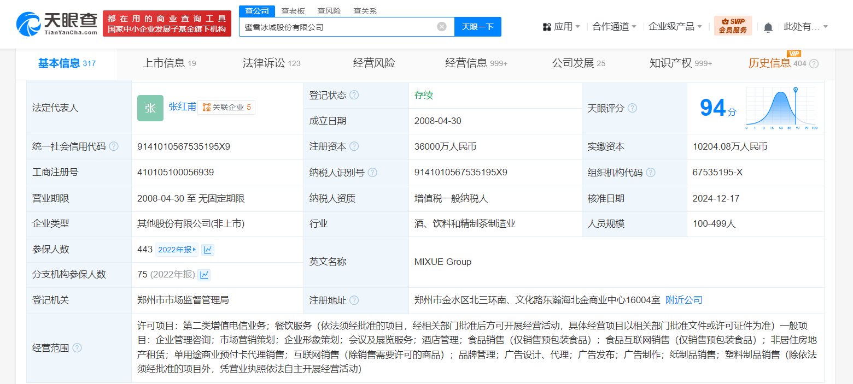
Task: Click the English name MIXUE Group
Action: [x=443, y=262]
